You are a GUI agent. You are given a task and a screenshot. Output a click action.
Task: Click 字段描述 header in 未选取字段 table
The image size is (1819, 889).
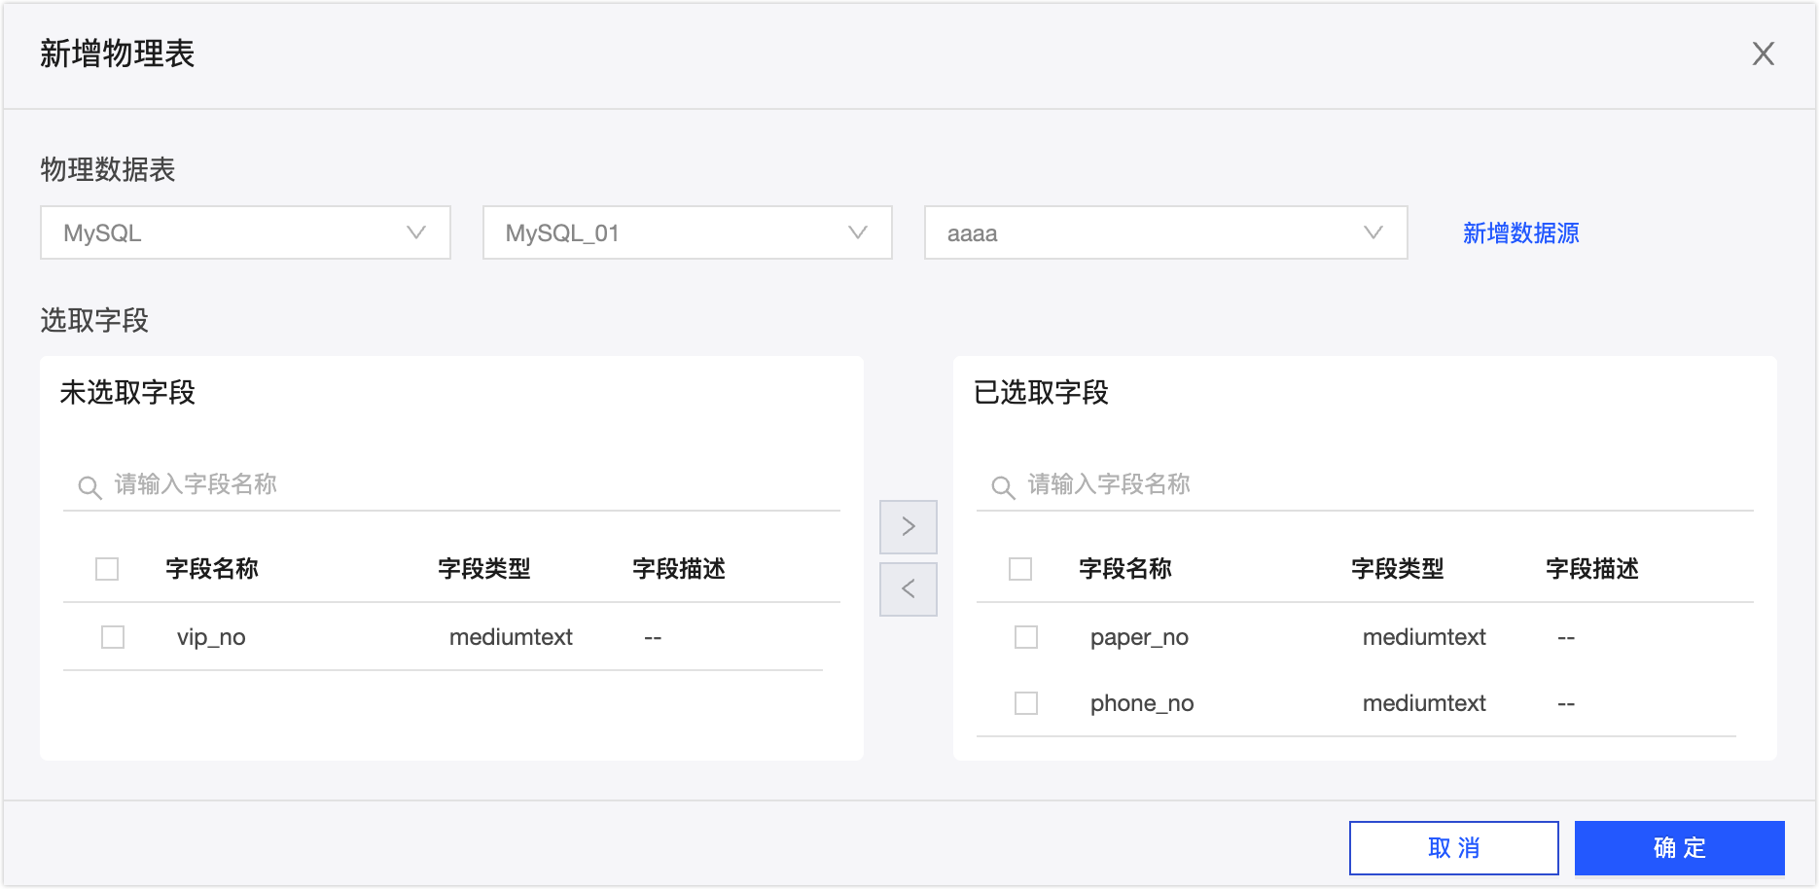[679, 569]
